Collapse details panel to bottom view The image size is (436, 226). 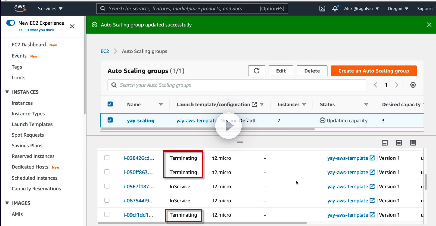point(384,143)
